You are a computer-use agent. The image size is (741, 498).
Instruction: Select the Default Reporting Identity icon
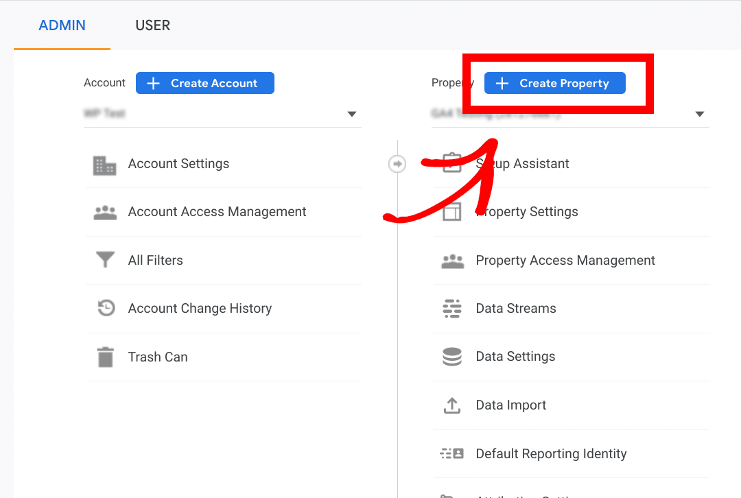[452, 453]
